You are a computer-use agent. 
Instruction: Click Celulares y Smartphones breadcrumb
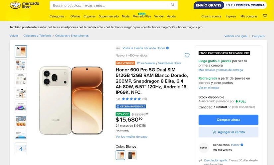coord(72,36)
